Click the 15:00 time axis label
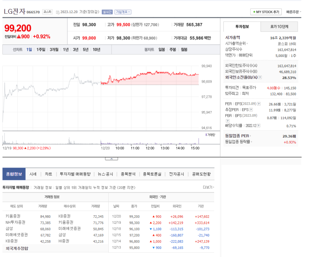Screen dimensions: 310x257 (195, 148)
